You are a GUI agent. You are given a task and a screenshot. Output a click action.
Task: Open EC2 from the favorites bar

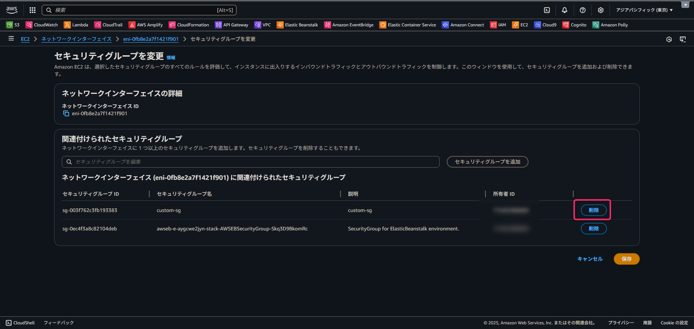tap(520, 25)
